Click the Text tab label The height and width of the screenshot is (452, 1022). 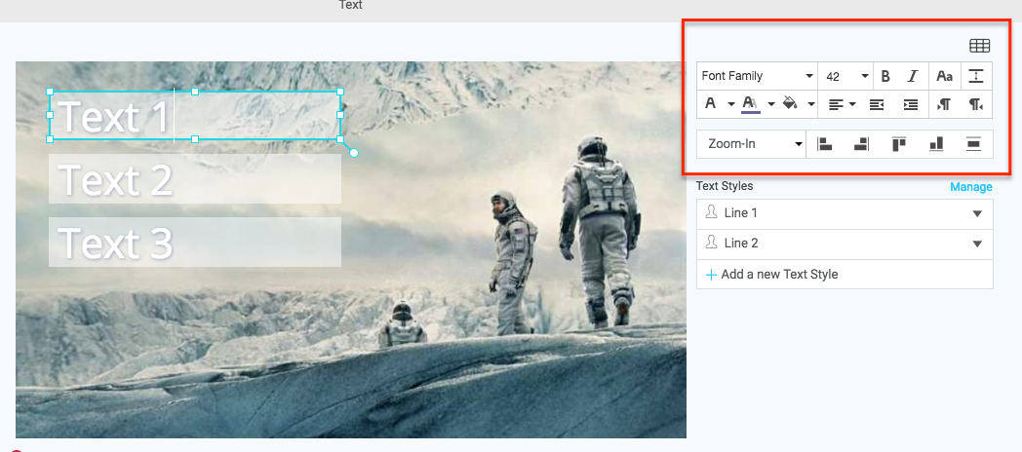[x=351, y=5]
